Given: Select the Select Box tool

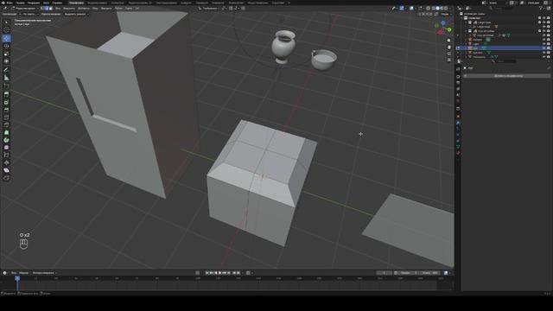Looking at the screenshot, I should click(x=6, y=22).
